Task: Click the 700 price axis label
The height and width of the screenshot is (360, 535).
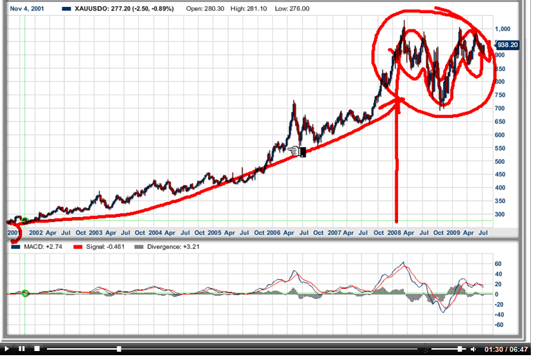Action: 500,108
